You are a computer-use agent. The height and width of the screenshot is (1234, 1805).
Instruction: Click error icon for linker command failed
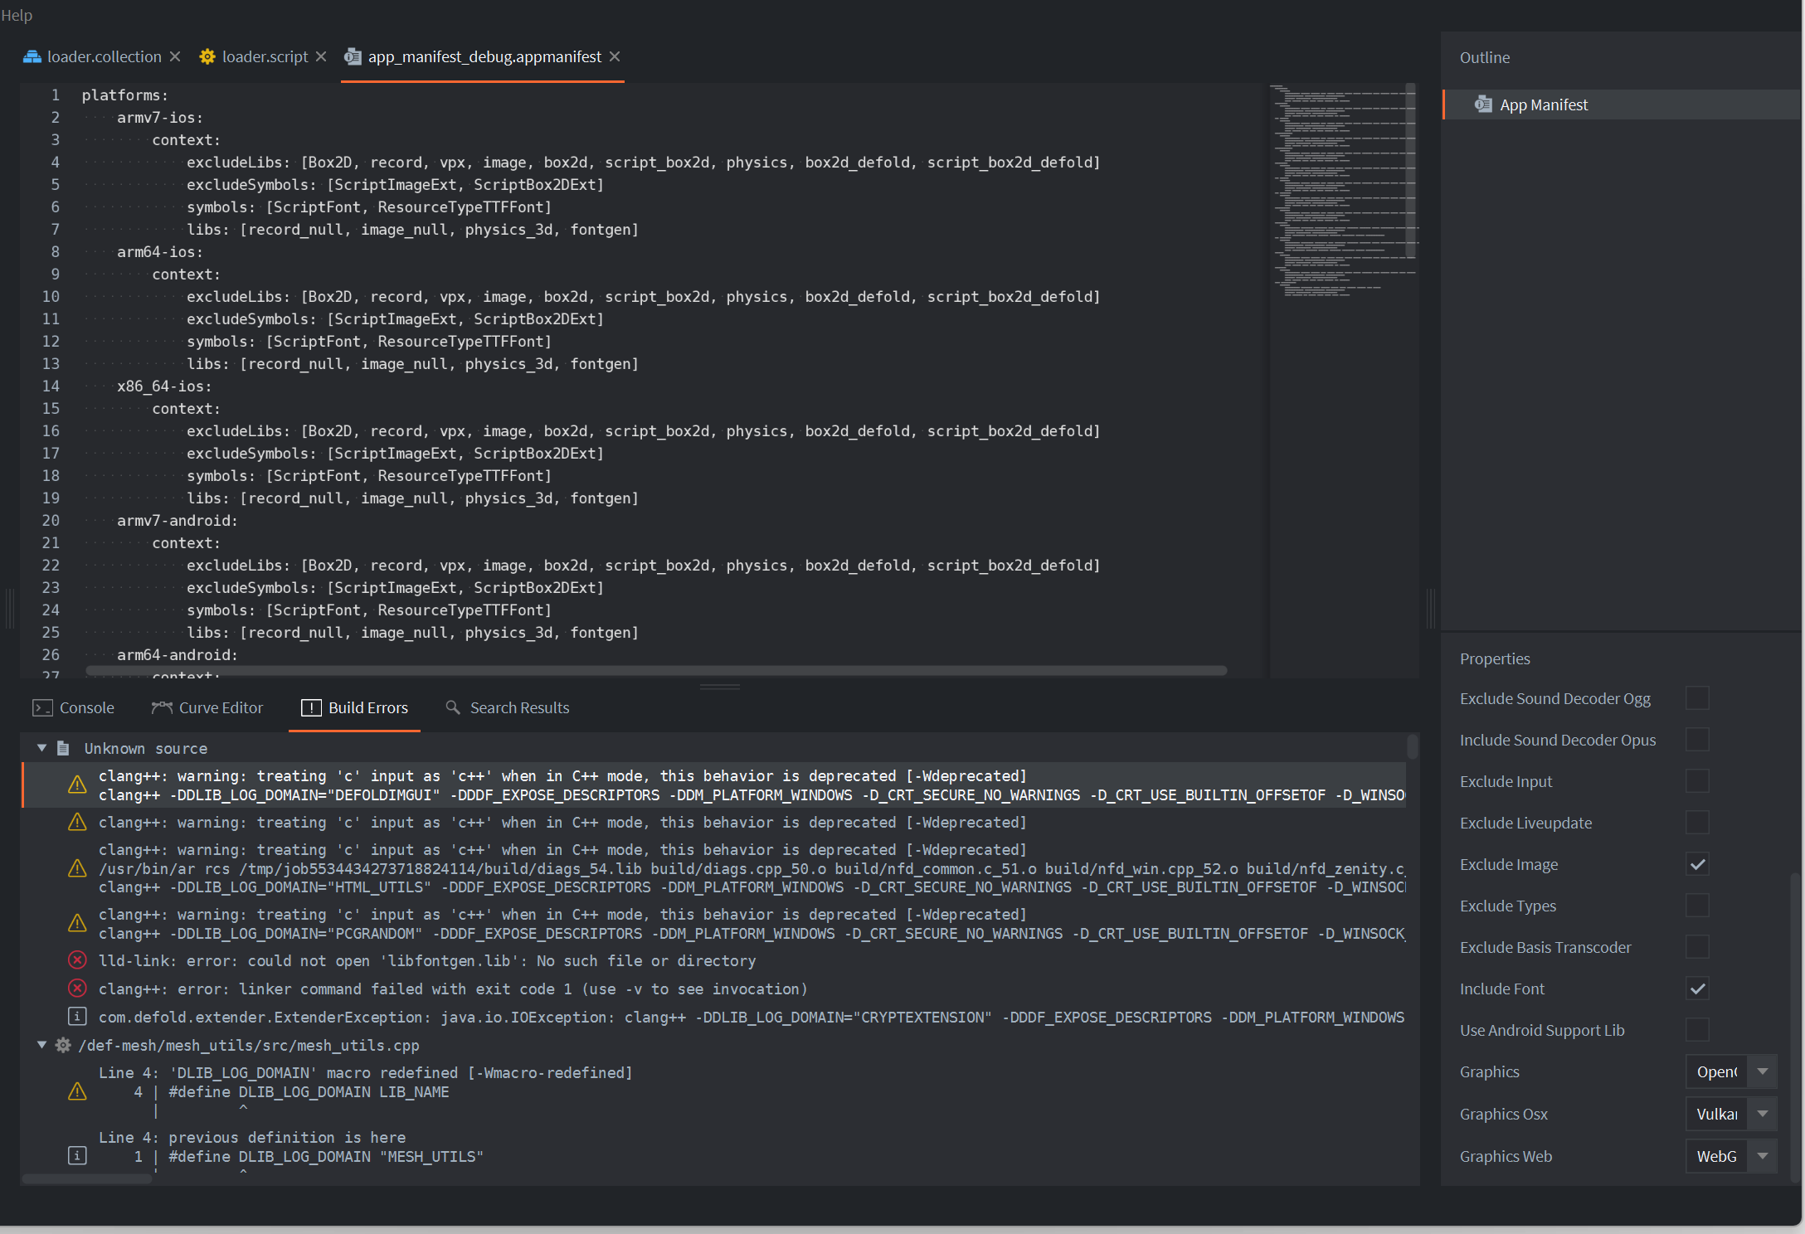(77, 989)
